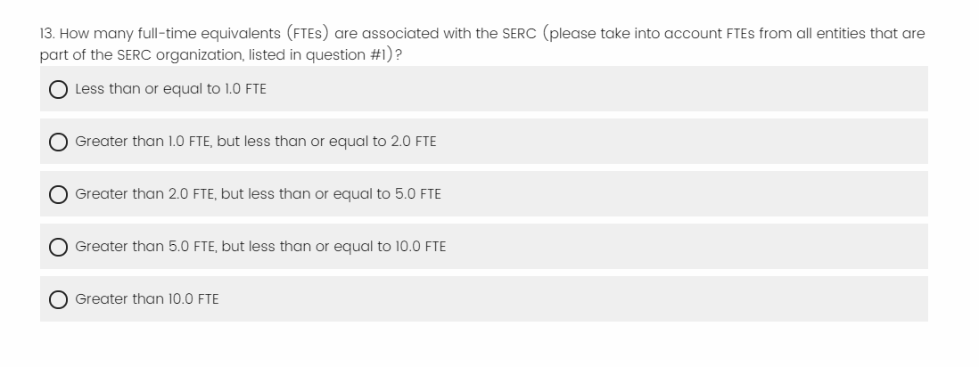Click label text ending "equal to 2.0 FTE"

point(256,142)
